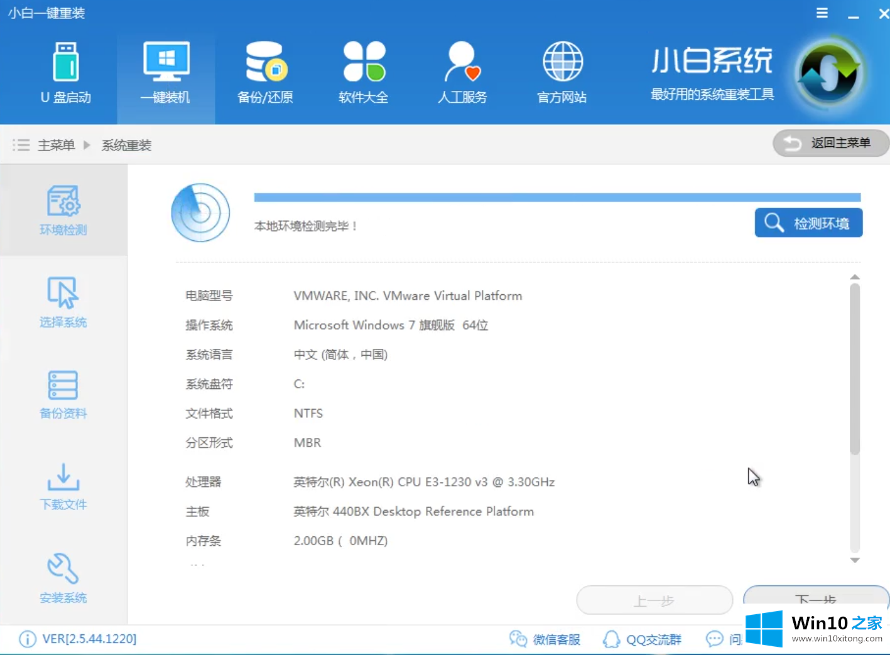This screenshot has height=655, width=890.
Task: Click 上一步 button
Action: click(x=654, y=600)
